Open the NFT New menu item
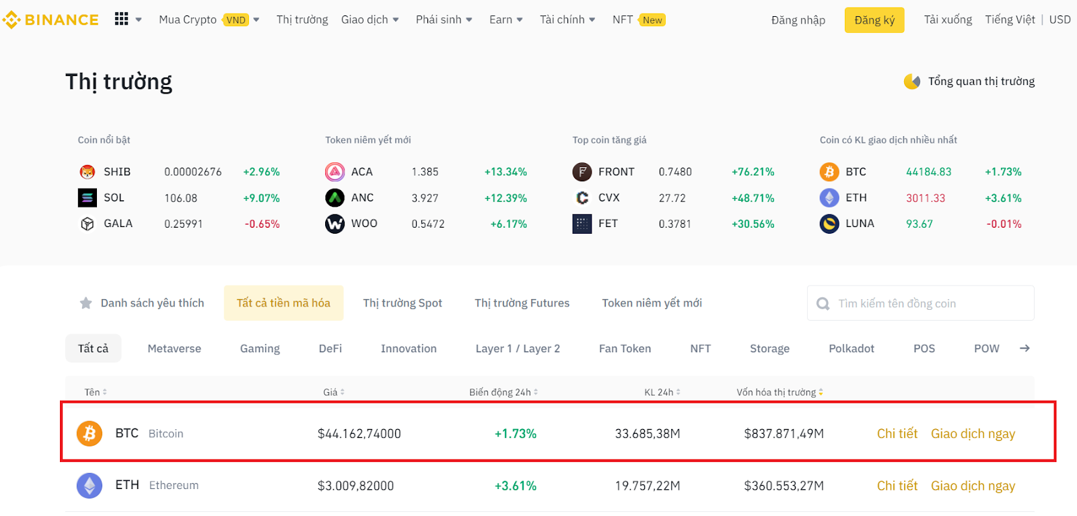This screenshot has width=1077, height=516. (639, 20)
